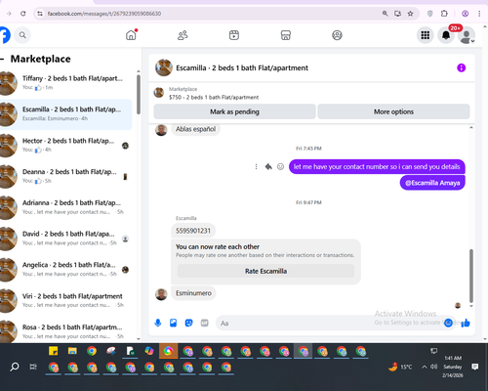This screenshot has width=488, height=391.
Task: Click the Esminumero message bubble
Action: tap(193, 293)
